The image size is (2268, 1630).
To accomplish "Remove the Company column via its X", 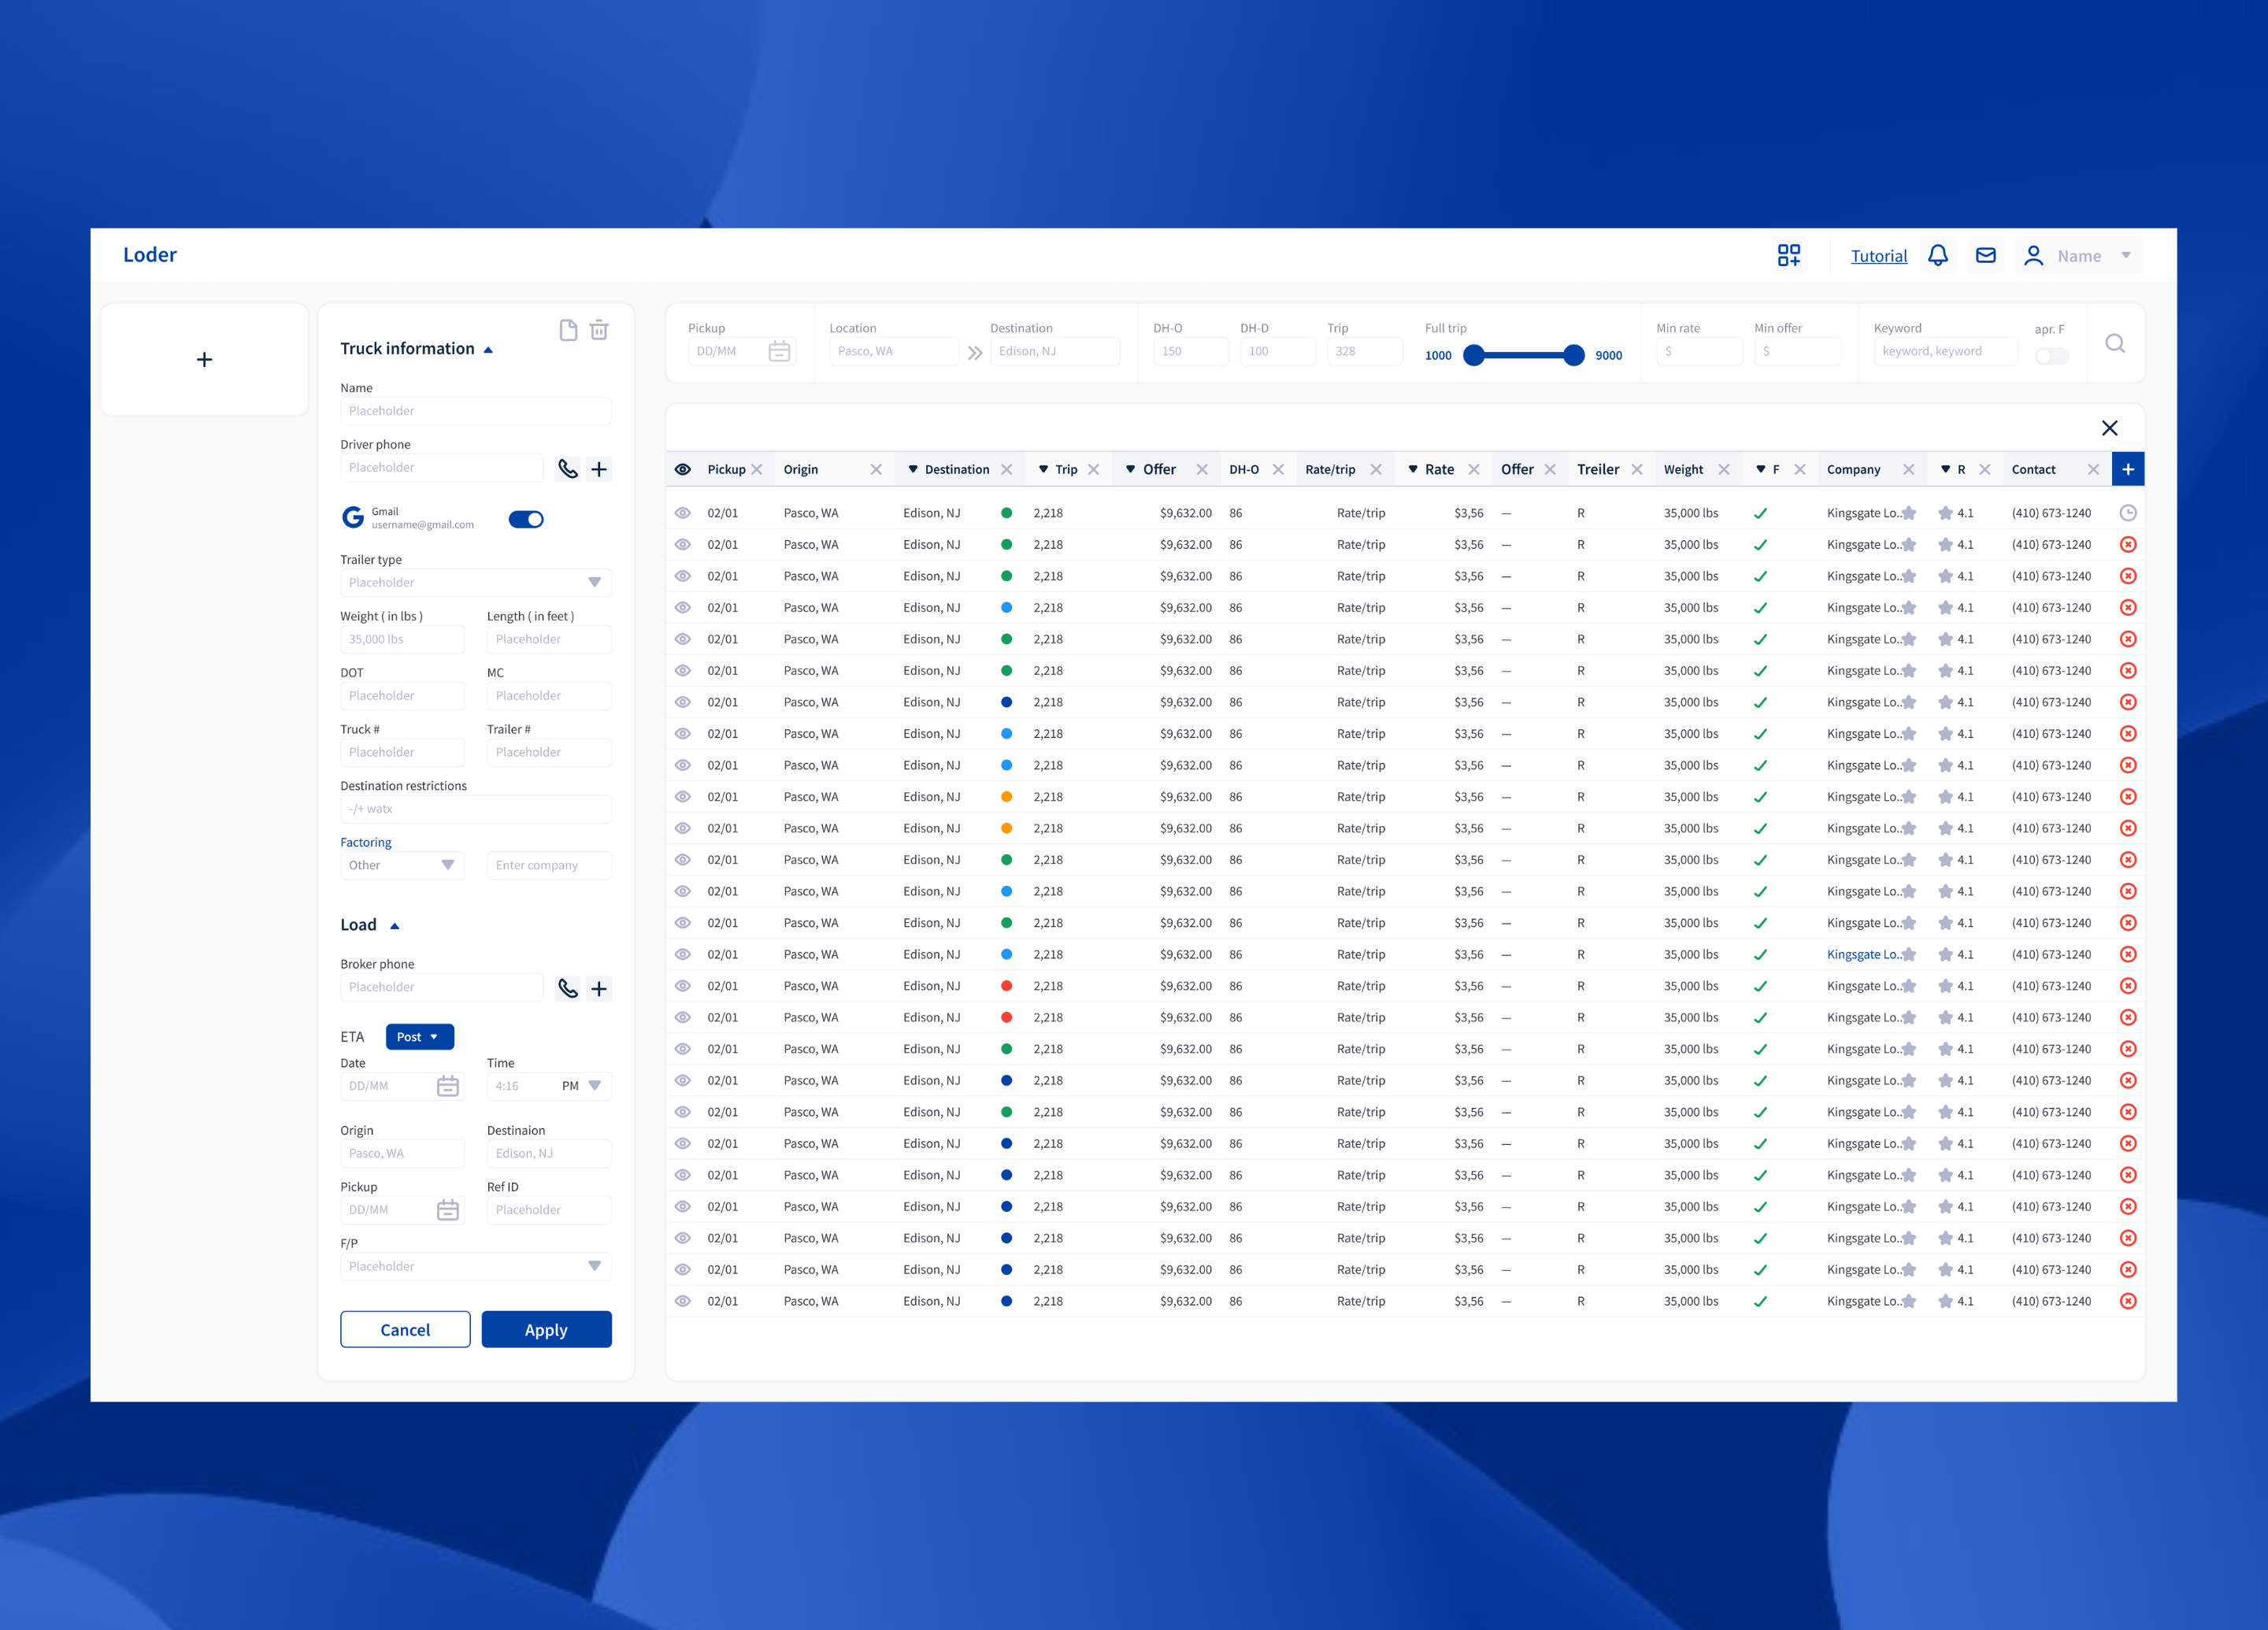I will pos(1908,469).
